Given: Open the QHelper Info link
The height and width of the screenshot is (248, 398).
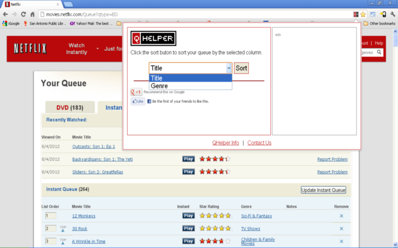Looking at the screenshot, I should point(226,143).
